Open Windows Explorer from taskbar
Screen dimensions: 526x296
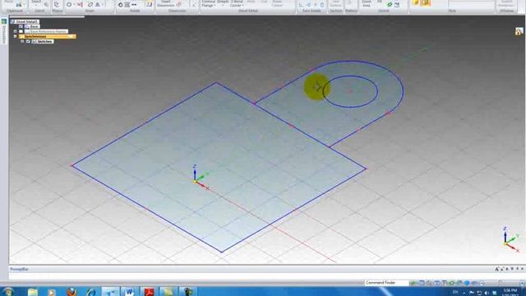(33, 292)
